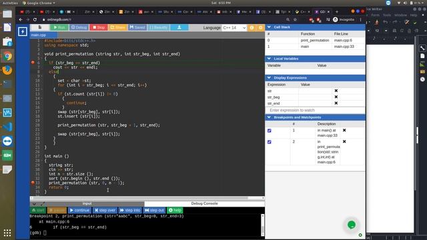Open the green chat bubble widget

352,225
